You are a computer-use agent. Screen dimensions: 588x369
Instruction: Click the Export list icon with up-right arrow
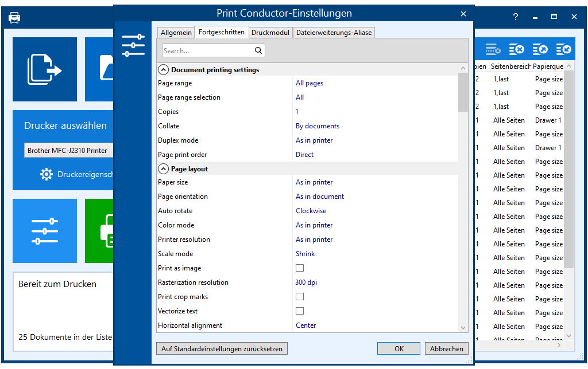tap(540, 49)
